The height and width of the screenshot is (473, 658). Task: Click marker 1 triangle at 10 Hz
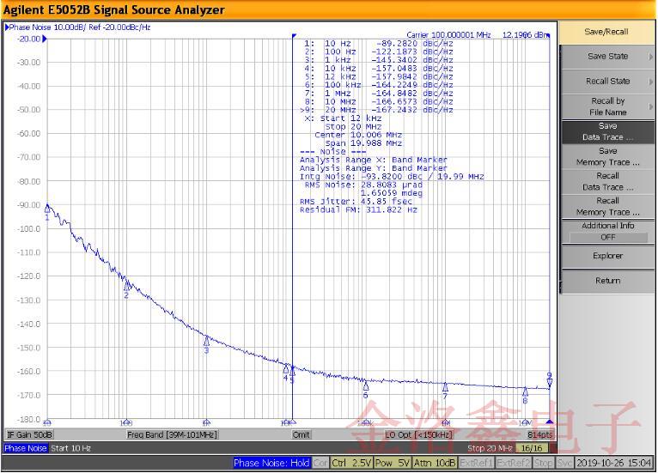[47, 209]
